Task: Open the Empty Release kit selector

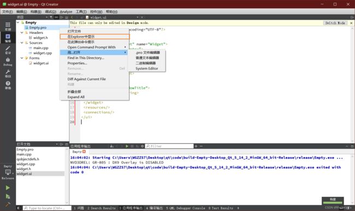Action: pos(8,172)
